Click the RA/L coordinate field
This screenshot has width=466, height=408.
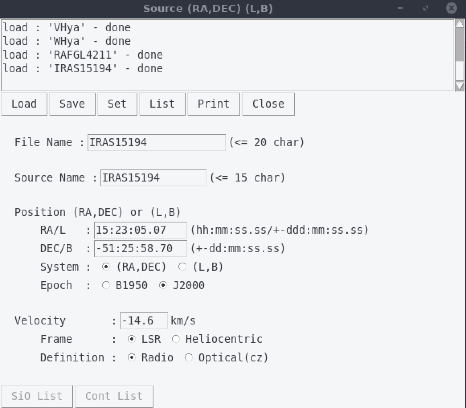pos(141,230)
